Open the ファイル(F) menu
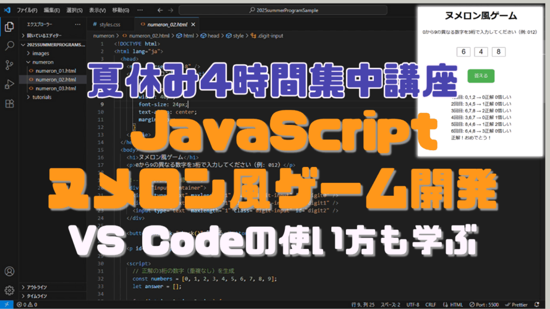 pyautogui.click(x=27, y=11)
